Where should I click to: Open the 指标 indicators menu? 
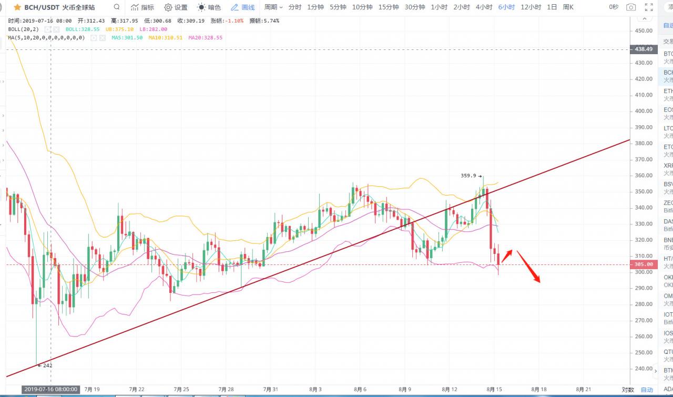[142, 7]
